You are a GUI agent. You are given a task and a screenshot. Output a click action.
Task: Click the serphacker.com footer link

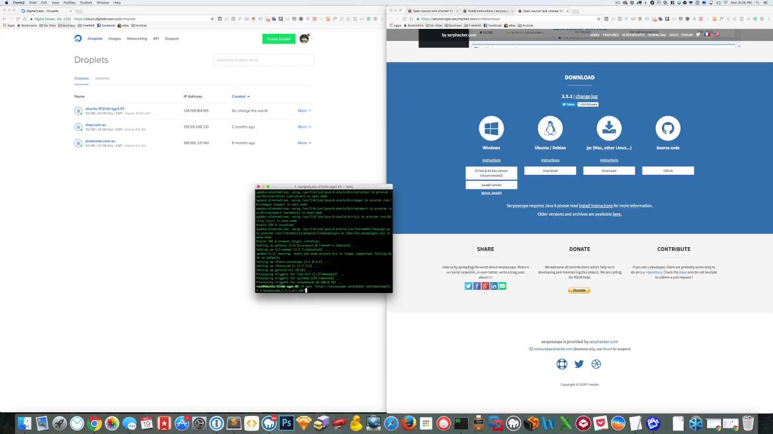[x=603, y=342]
